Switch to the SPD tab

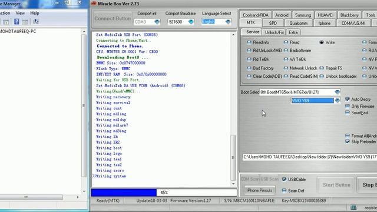point(273,23)
